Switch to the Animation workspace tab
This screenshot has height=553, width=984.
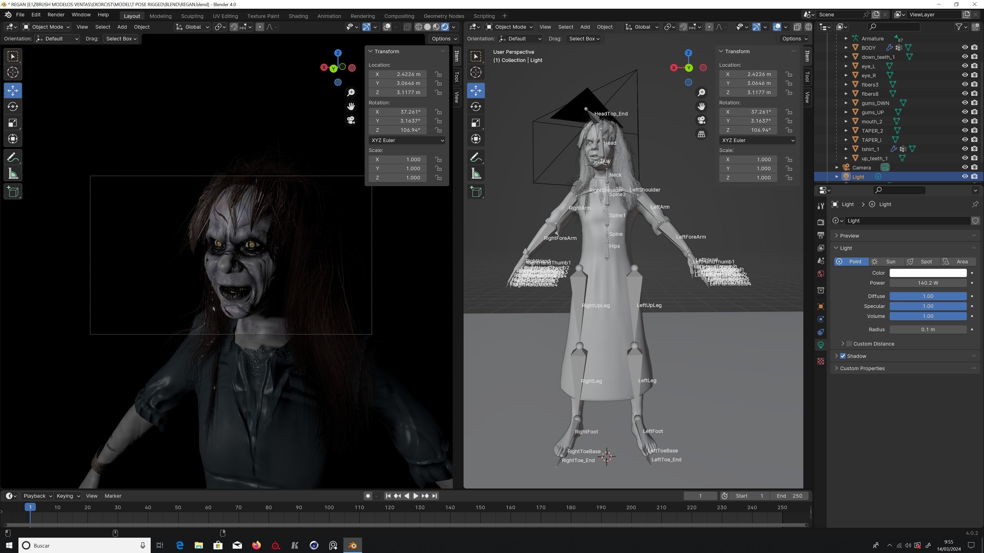(x=329, y=16)
